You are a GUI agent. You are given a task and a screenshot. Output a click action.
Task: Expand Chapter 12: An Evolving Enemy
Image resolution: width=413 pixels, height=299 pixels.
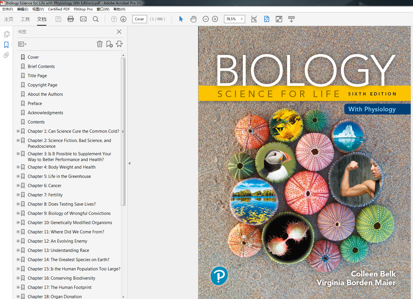[x=18, y=241]
